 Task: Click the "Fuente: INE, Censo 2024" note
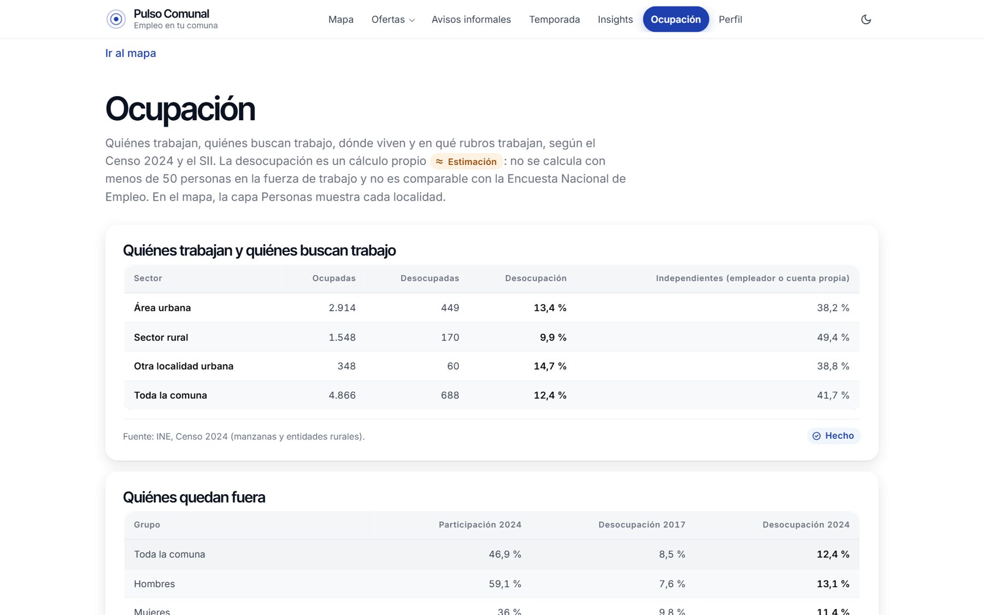244,436
